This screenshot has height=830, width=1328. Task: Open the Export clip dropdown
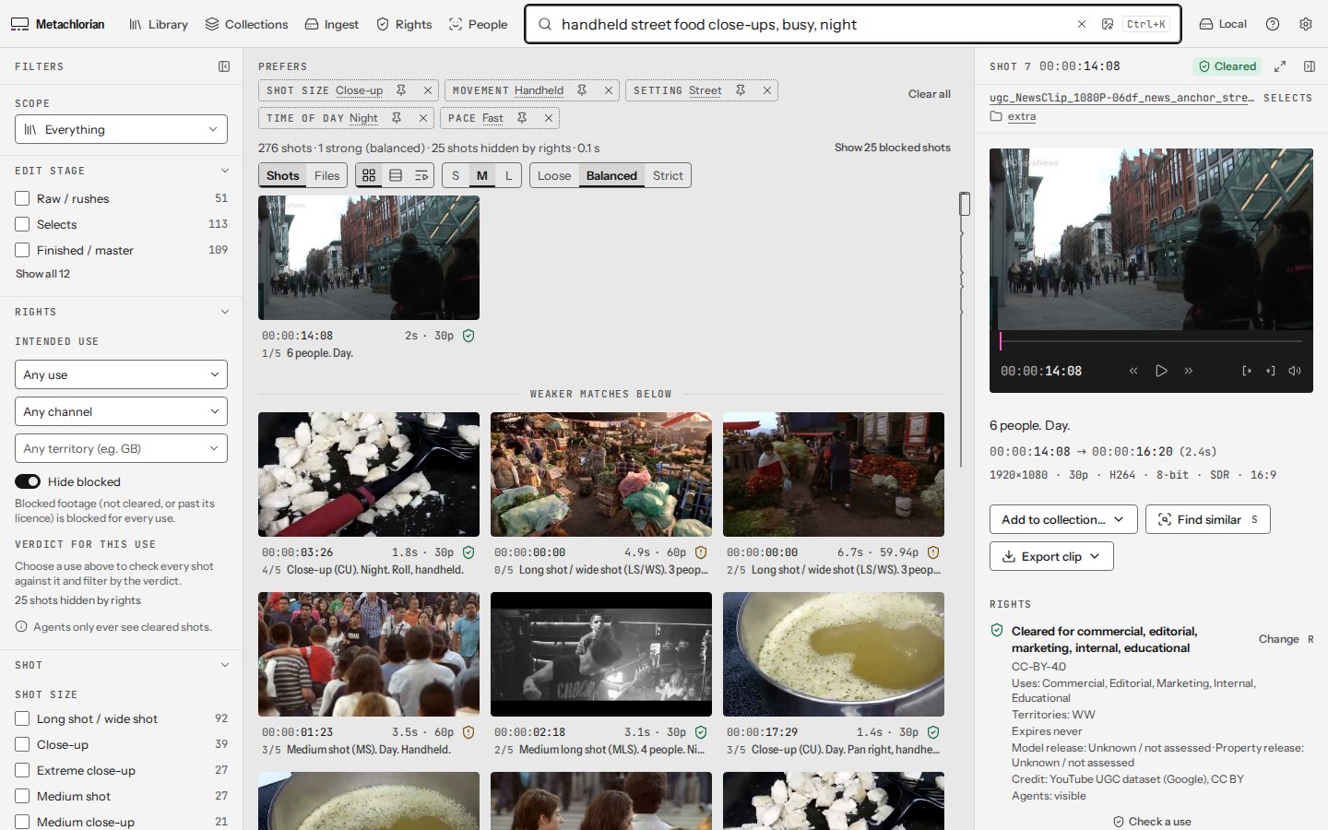pos(1051,556)
